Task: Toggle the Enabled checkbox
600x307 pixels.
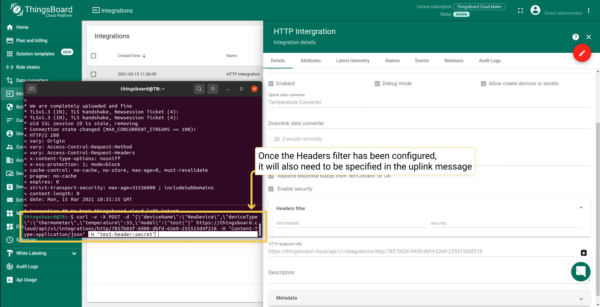Action: [x=271, y=84]
